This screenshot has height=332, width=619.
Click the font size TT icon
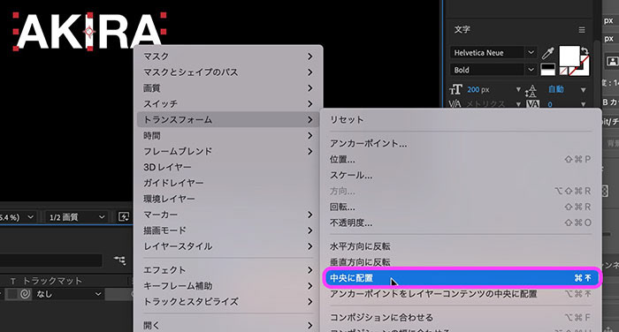pos(455,90)
